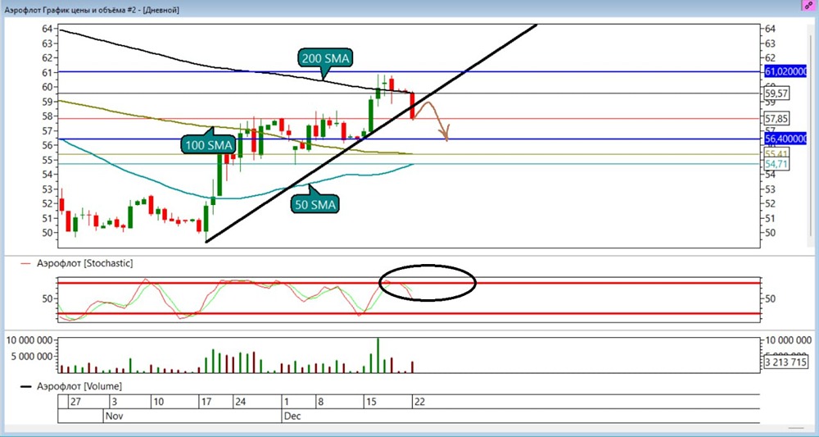Click the blue price tag 56,400000

point(785,139)
